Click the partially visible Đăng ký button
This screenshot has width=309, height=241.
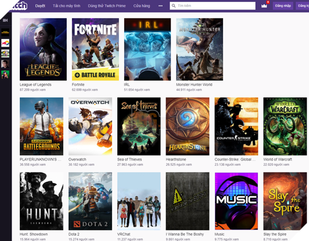coord(303,6)
